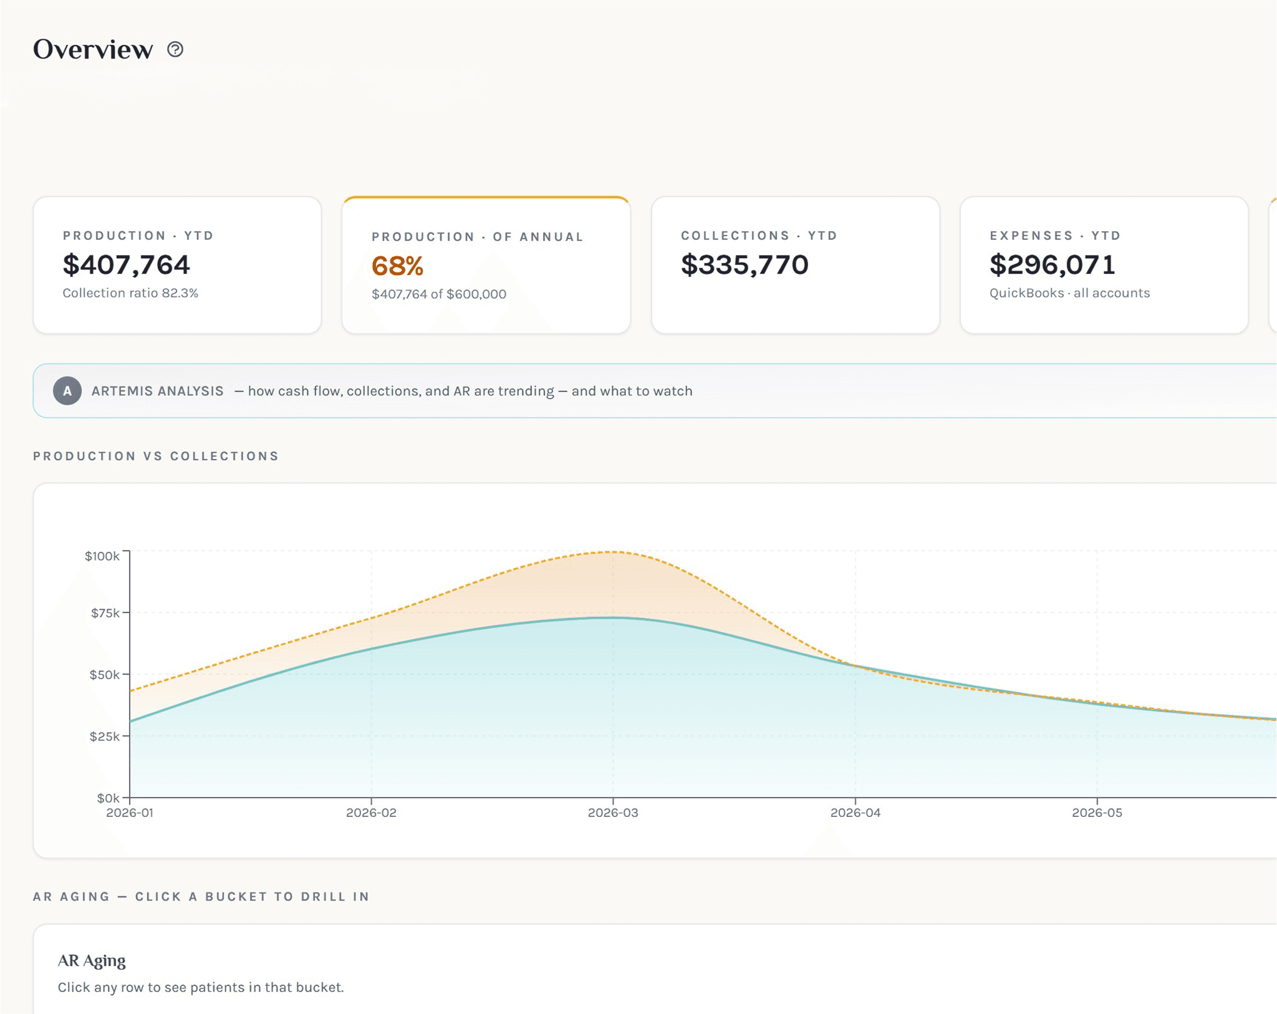
Task: Select the 2026-03 tick on the chart axis
Action: tap(614, 813)
